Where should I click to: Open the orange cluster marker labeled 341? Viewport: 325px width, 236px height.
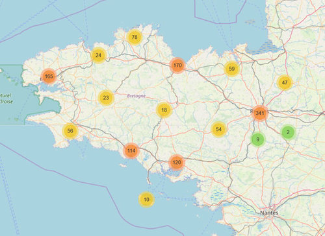260,113
